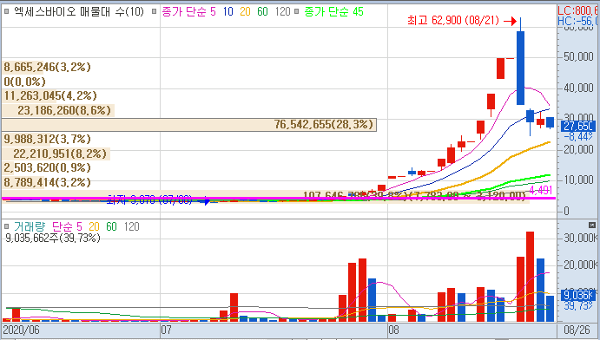Viewport: 600px width, 340px height.
Task: Select the pink 종가 단순 5 label
Action: [x=188, y=12]
